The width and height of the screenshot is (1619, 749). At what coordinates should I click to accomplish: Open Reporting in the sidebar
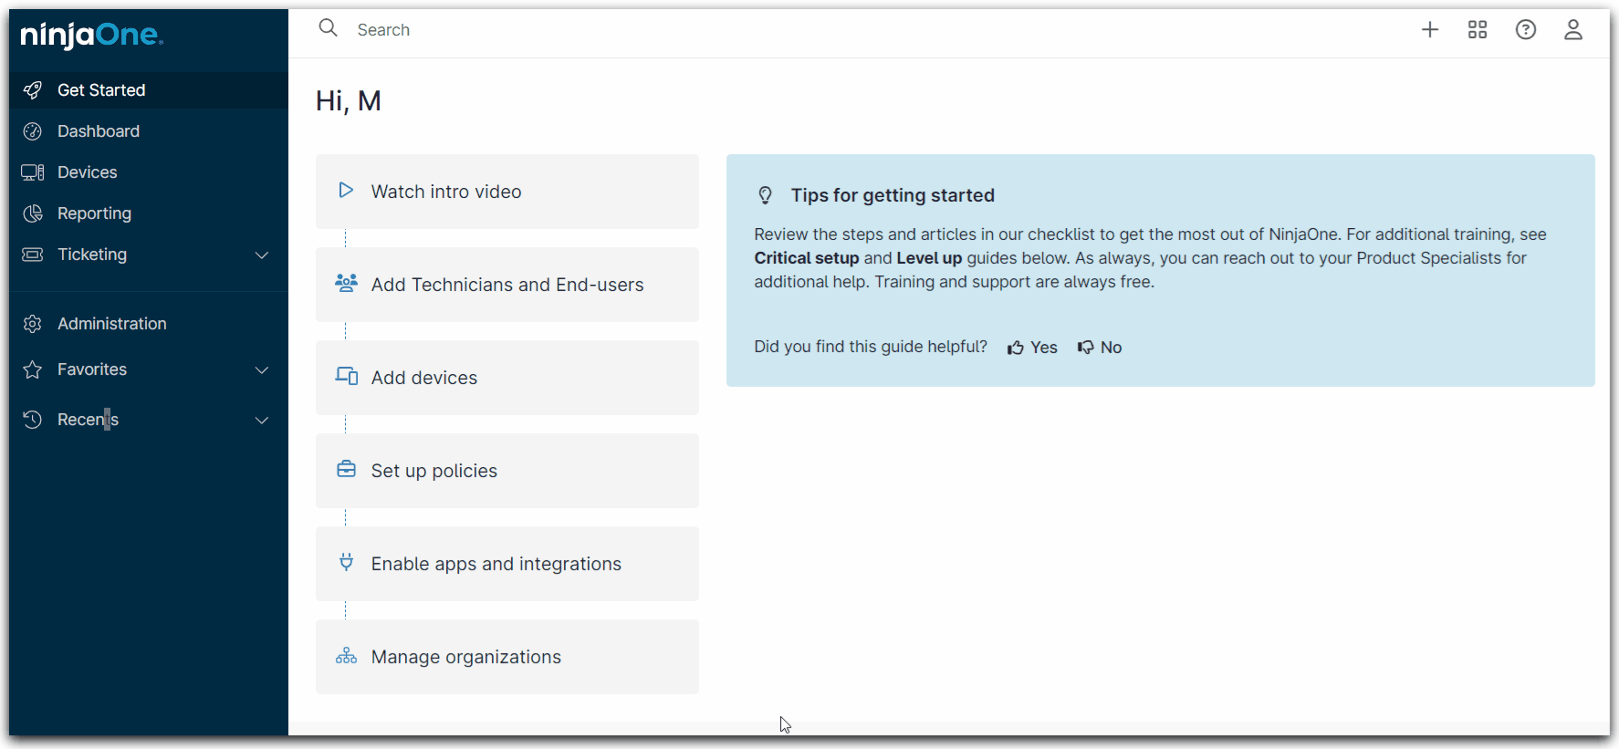tap(94, 213)
